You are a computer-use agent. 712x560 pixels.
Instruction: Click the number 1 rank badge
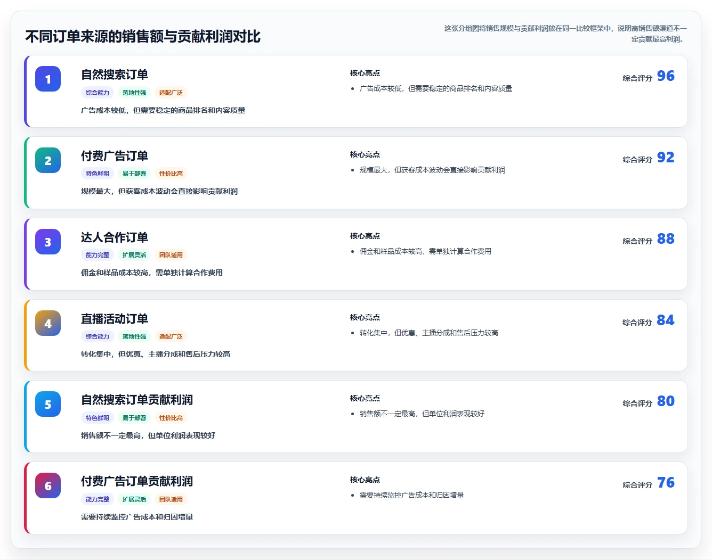[x=48, y=79]
